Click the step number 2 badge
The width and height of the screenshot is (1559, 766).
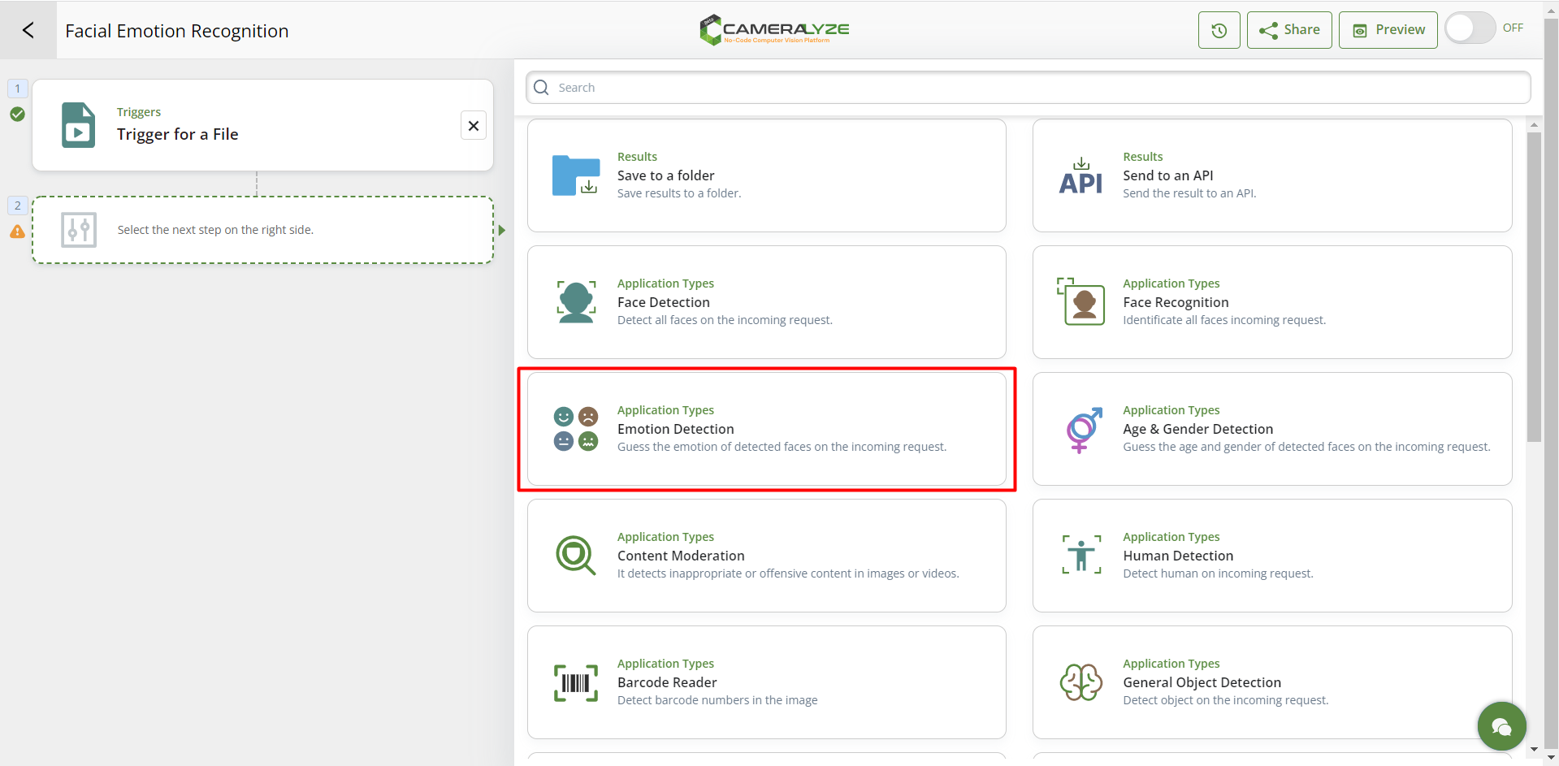click(17, 206)
